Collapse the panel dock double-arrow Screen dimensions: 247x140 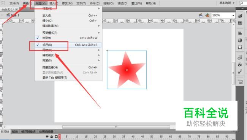pyautogui.click(x=242, y=8)
